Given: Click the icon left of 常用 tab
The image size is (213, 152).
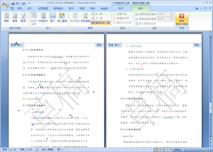Looking at the screenshot, I should 12,8.
